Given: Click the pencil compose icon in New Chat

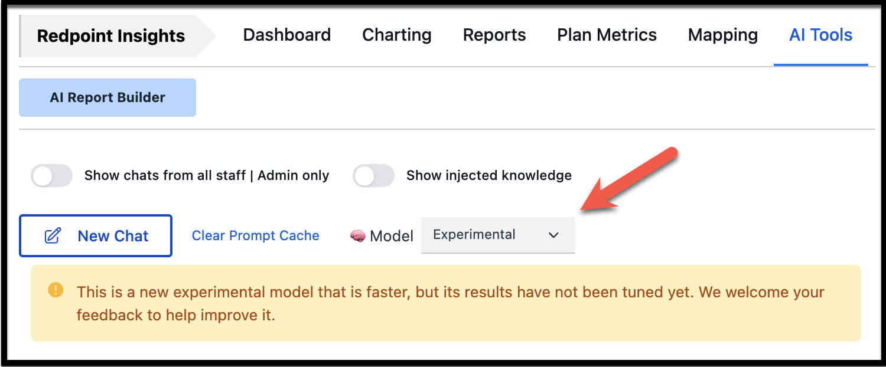Looking at the screenshot, I should pos(53,236).
